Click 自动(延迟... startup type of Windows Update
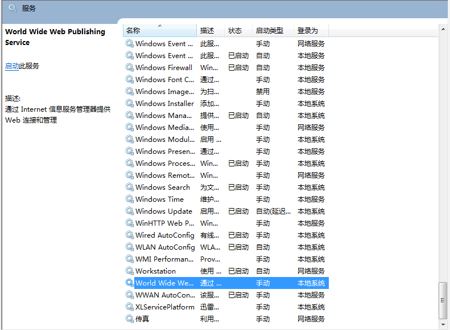 click(x=273, y=211)
